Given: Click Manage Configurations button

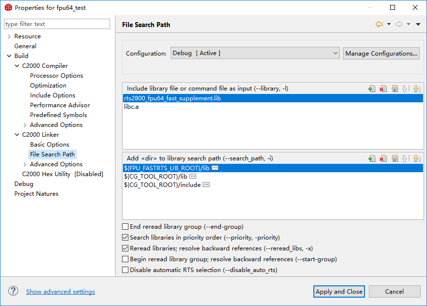Looking at the screenshot, I should (x=381, y=53).
